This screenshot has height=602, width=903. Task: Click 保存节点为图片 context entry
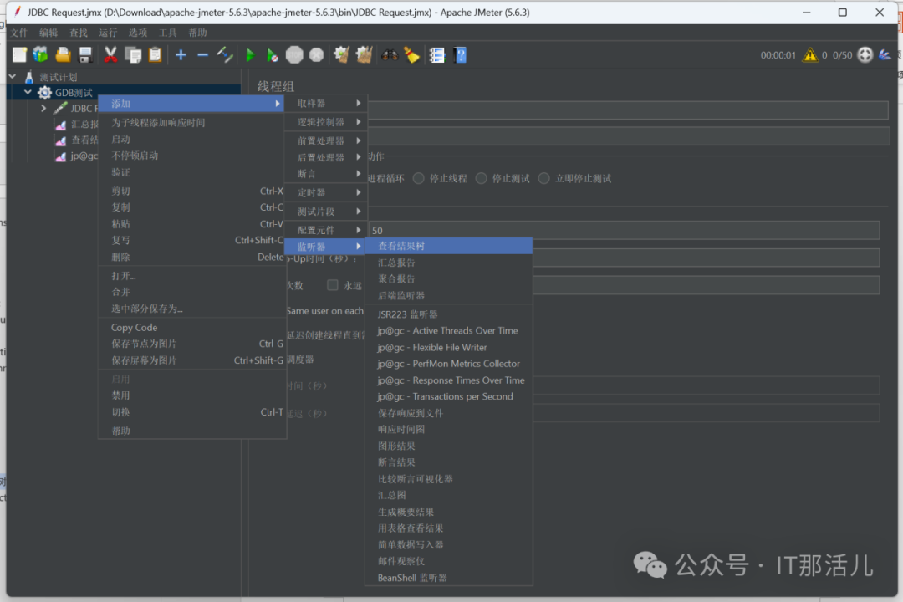point(192,344)
